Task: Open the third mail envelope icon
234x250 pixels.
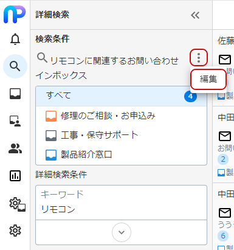Action: tap(225, 213)
